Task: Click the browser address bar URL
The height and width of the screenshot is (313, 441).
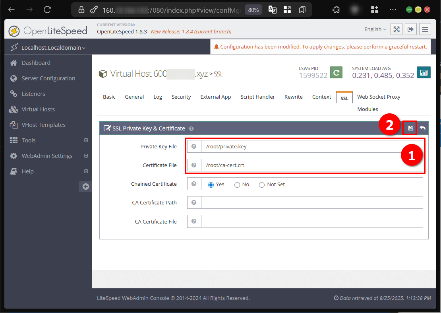Action: tap(172, 10)
